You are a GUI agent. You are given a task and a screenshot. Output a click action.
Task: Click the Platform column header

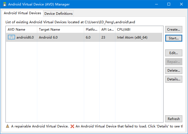coord(92,30)
